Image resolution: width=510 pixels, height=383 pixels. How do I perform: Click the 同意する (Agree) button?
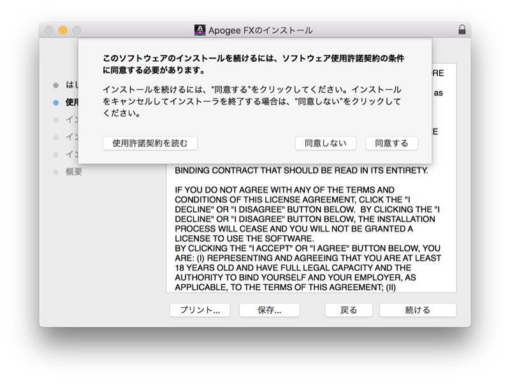(x=391, y=143)
